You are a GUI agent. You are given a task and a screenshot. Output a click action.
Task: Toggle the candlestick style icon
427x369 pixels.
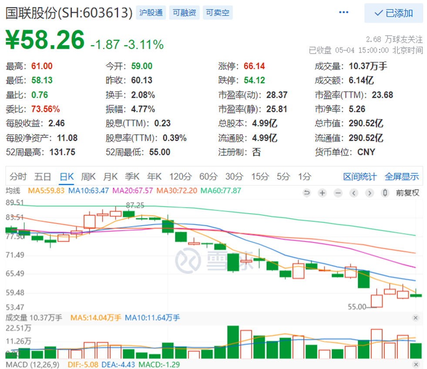click(x=385, y=193)
